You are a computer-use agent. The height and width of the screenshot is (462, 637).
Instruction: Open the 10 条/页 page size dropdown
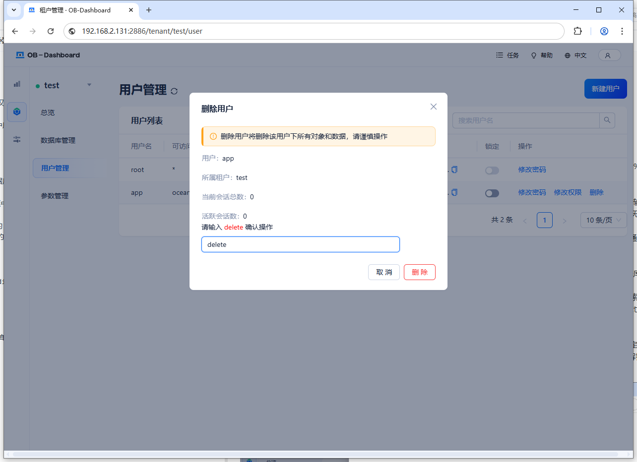(603, 220)
